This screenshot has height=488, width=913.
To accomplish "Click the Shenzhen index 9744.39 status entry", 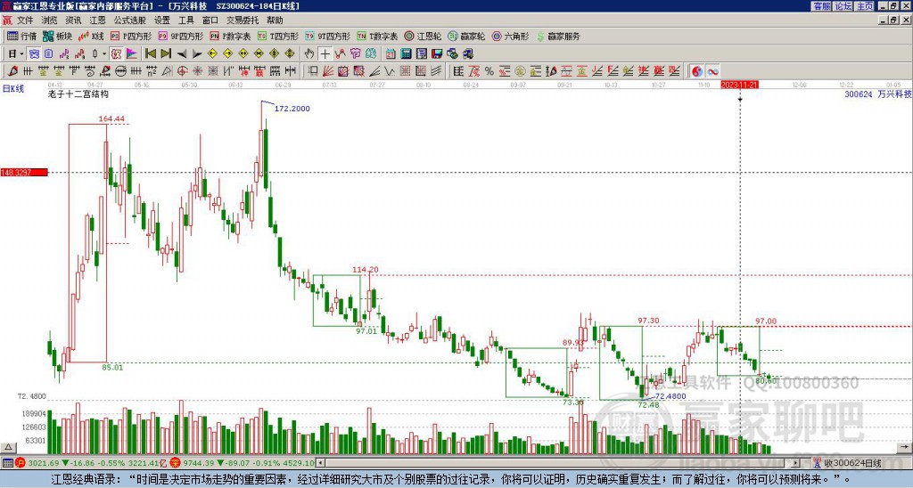I will [x=242, y=463].
